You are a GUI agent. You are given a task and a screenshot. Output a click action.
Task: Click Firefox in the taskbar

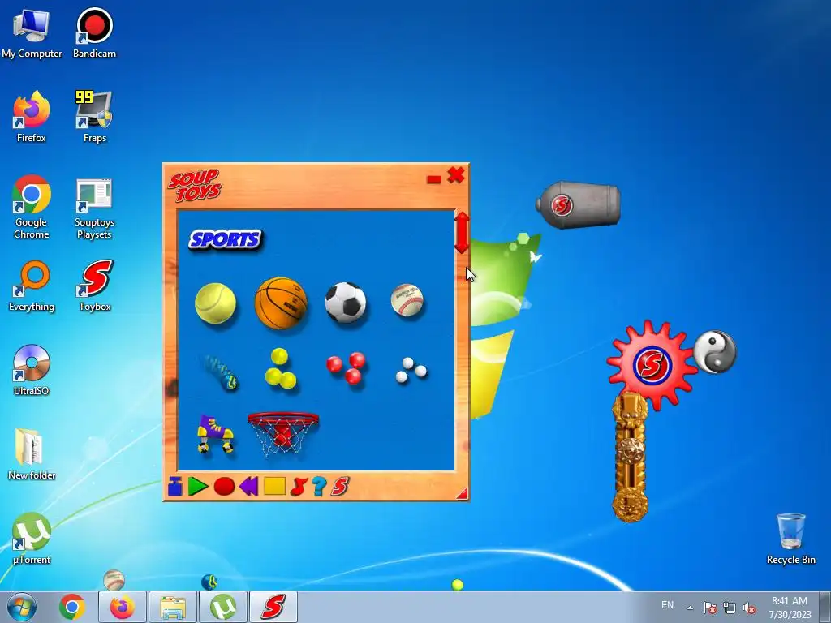coord(122,607)
